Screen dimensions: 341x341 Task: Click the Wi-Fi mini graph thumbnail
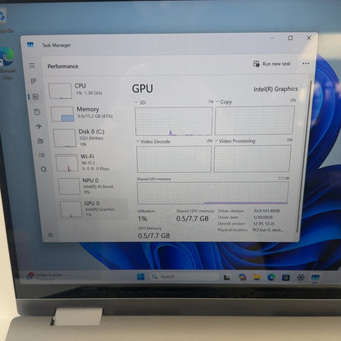coord(67,162)
